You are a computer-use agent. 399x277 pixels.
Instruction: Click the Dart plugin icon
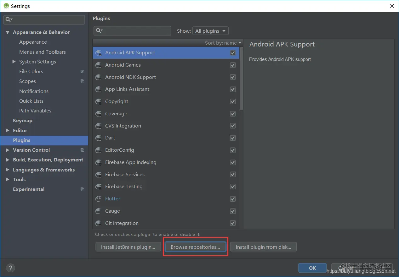pos(99,138)
